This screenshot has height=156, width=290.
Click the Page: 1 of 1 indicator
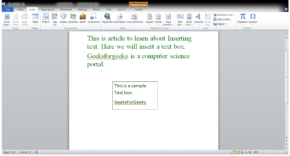(9, 152)
